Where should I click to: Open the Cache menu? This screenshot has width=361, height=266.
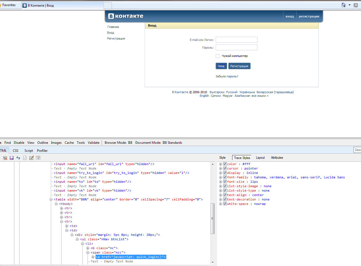click(x=69, y=143)
